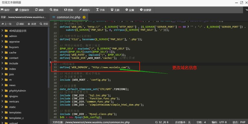The image size is (248, 124).
Task: Open the 主题 theme chooser
Action: coord(115,10)
